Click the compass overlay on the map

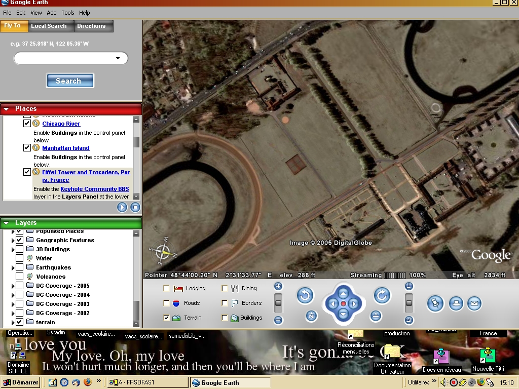[163, 252]
